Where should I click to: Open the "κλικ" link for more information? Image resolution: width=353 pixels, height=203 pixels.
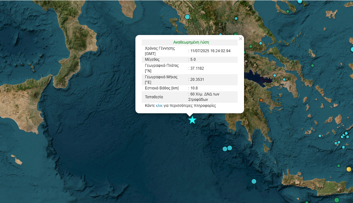[159, 106]
